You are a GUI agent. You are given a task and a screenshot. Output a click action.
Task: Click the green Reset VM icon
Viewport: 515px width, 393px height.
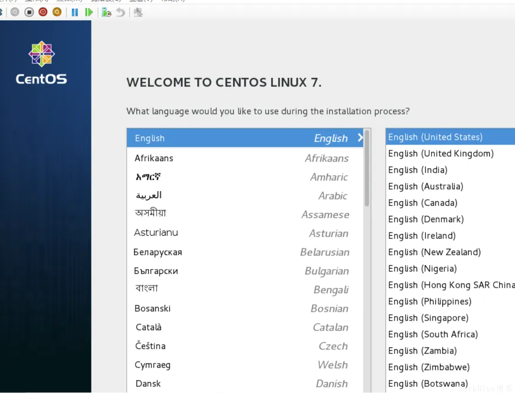click(89, 12)
